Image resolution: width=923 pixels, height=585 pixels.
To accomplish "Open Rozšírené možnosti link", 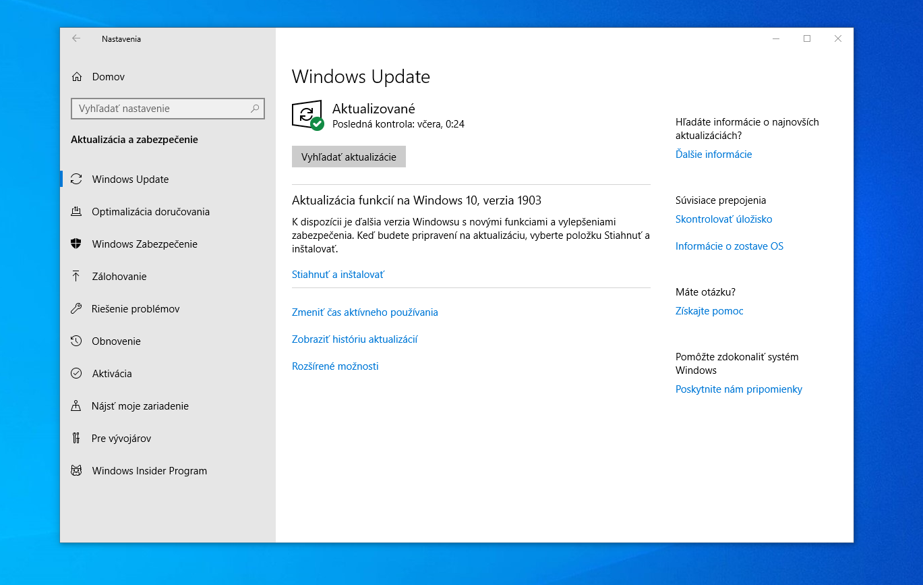I will pos(335,366).
